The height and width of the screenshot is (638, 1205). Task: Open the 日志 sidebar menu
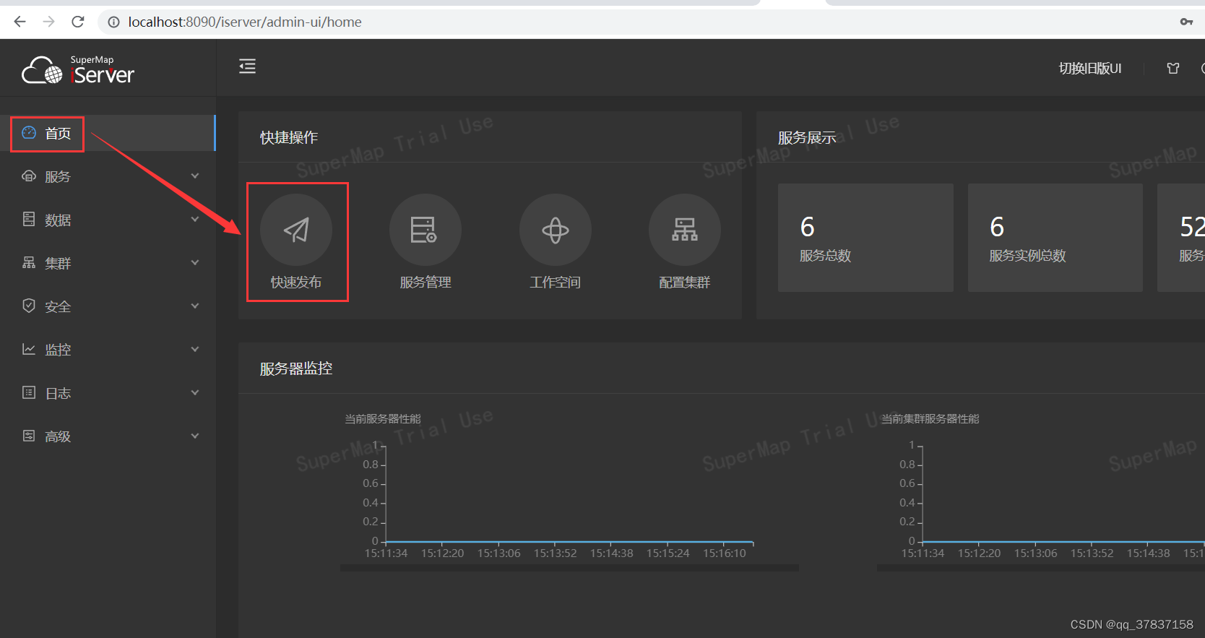[108, 393]
